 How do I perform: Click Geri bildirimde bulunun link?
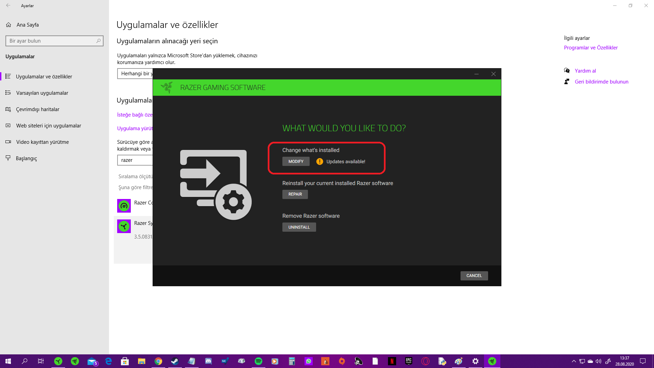[601, 82]
